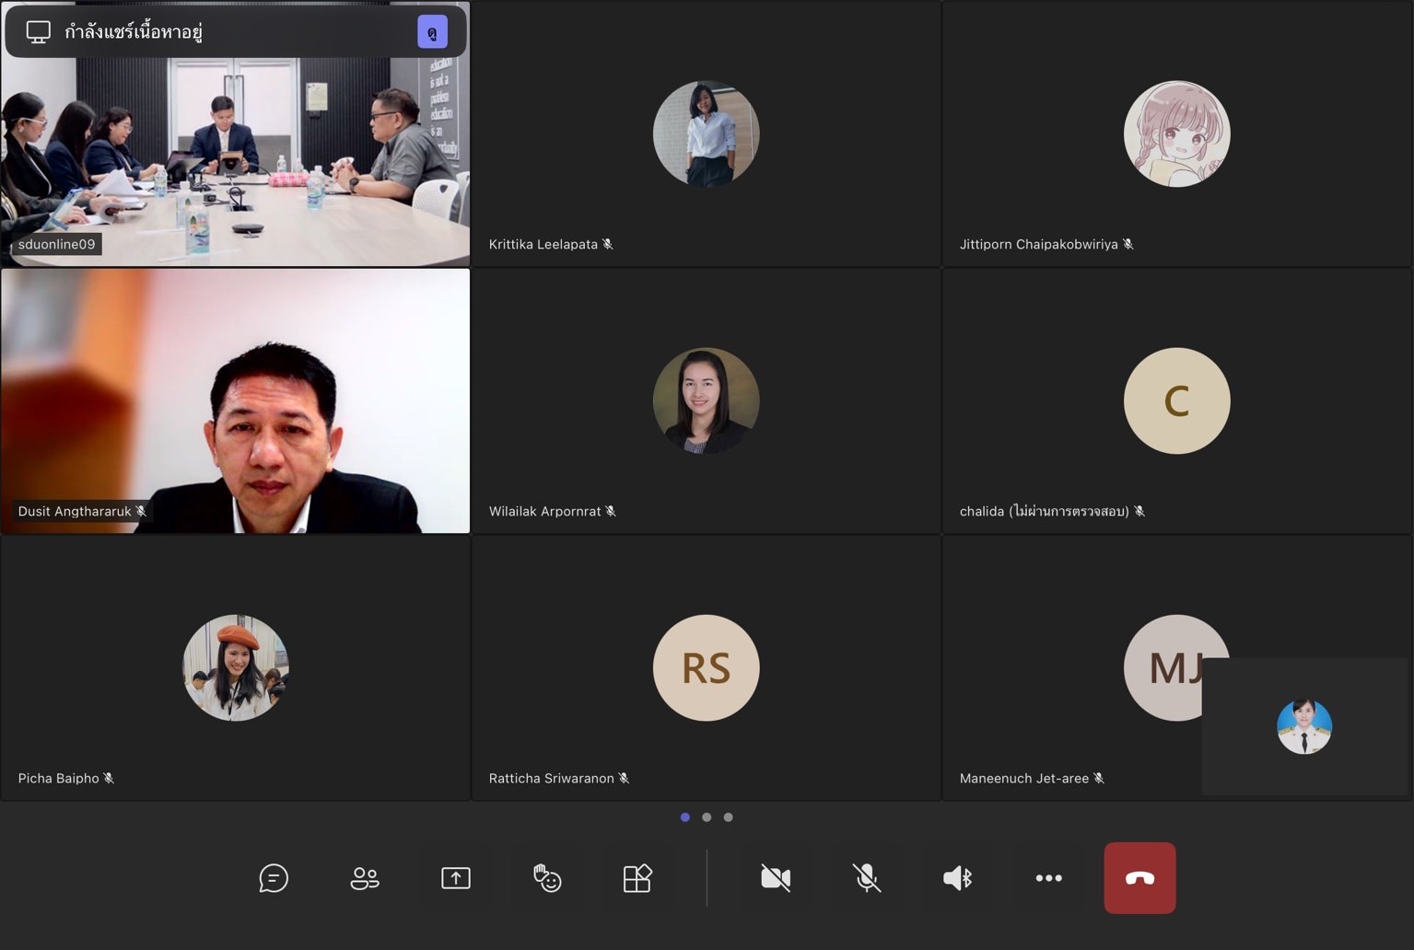This screenshot has width=1414, height=950.
Task: Click the screen sharing monitor icon
Action: pyautogui.click(x=39, y=32)
